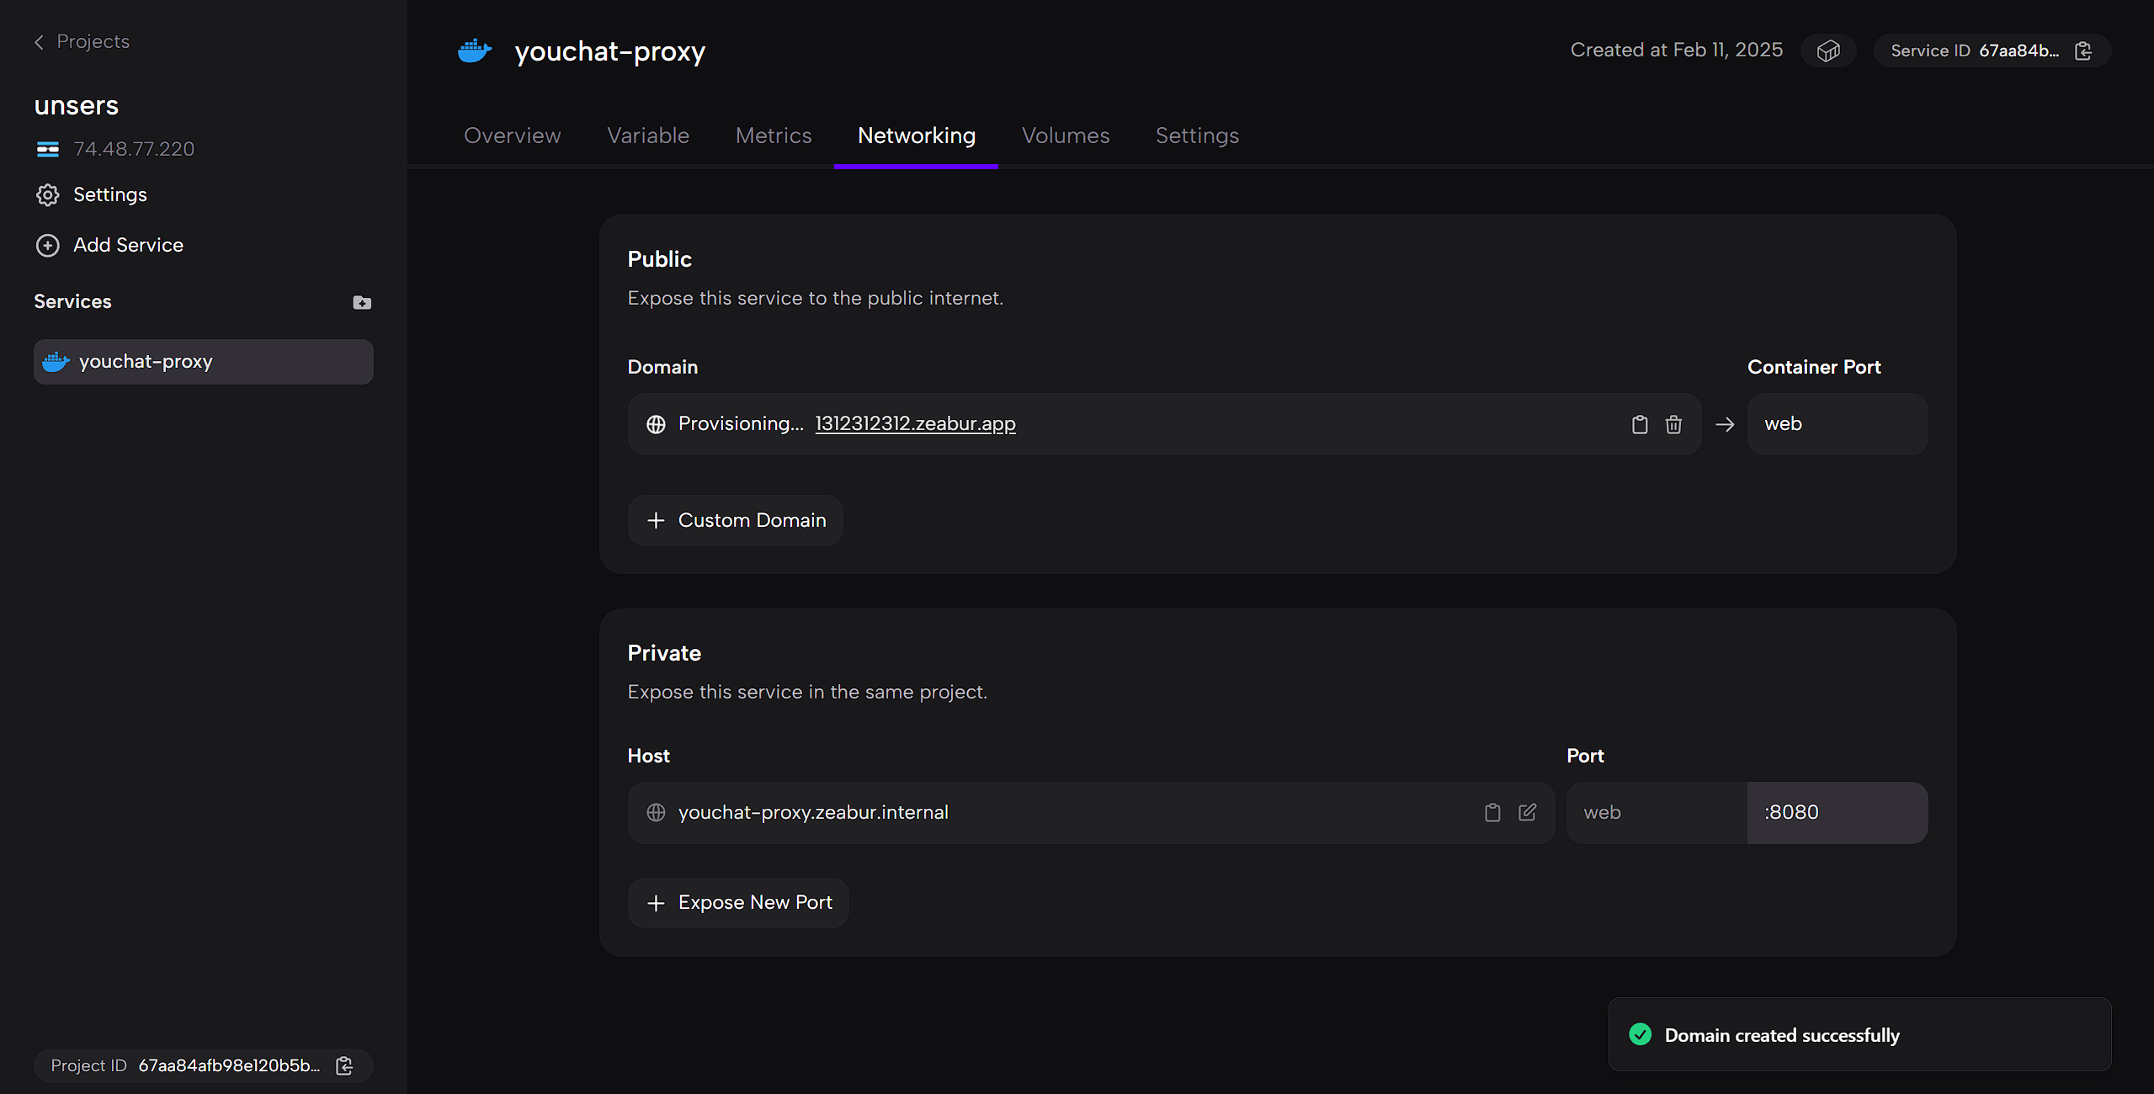Go back to Projects
Screen dimensions: 2154x1094
point(82,41)
